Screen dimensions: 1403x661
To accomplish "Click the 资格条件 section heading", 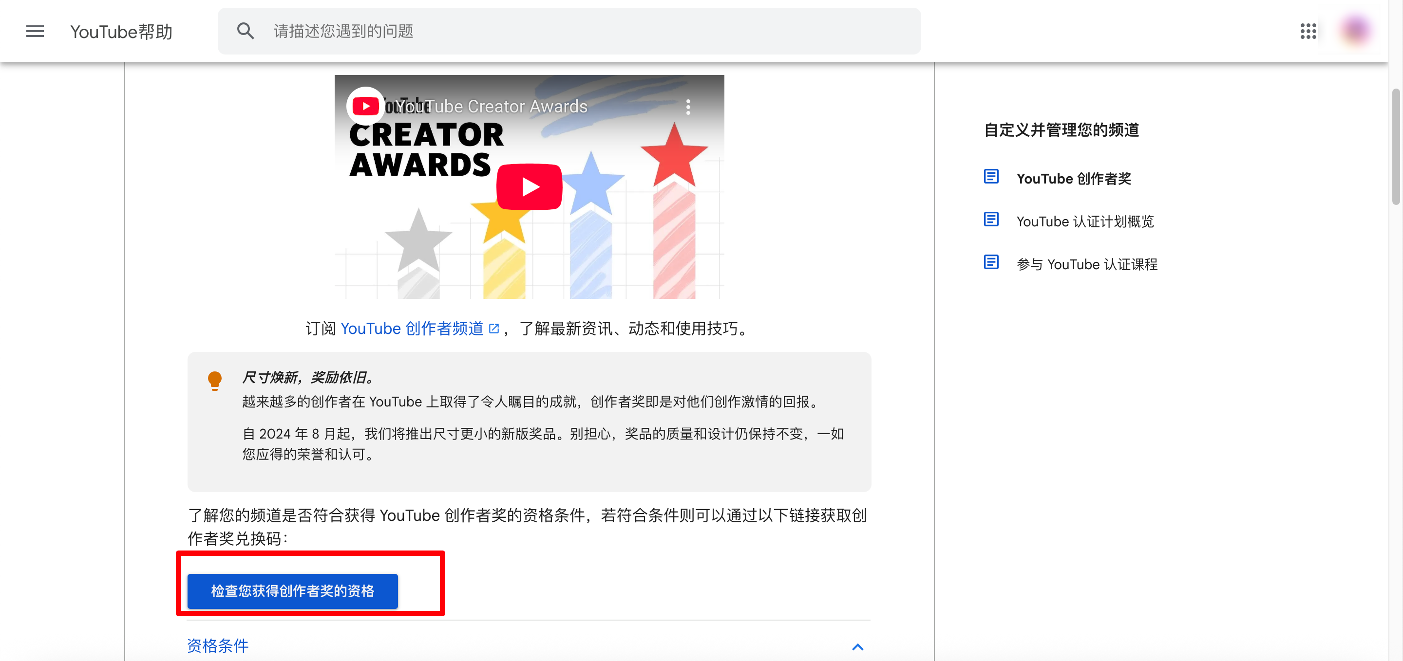I will 218,646.
